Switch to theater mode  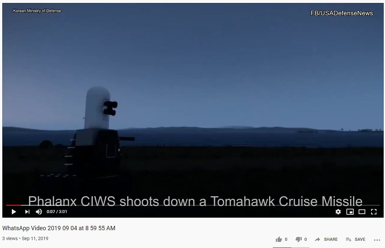(x=362, y=212)
